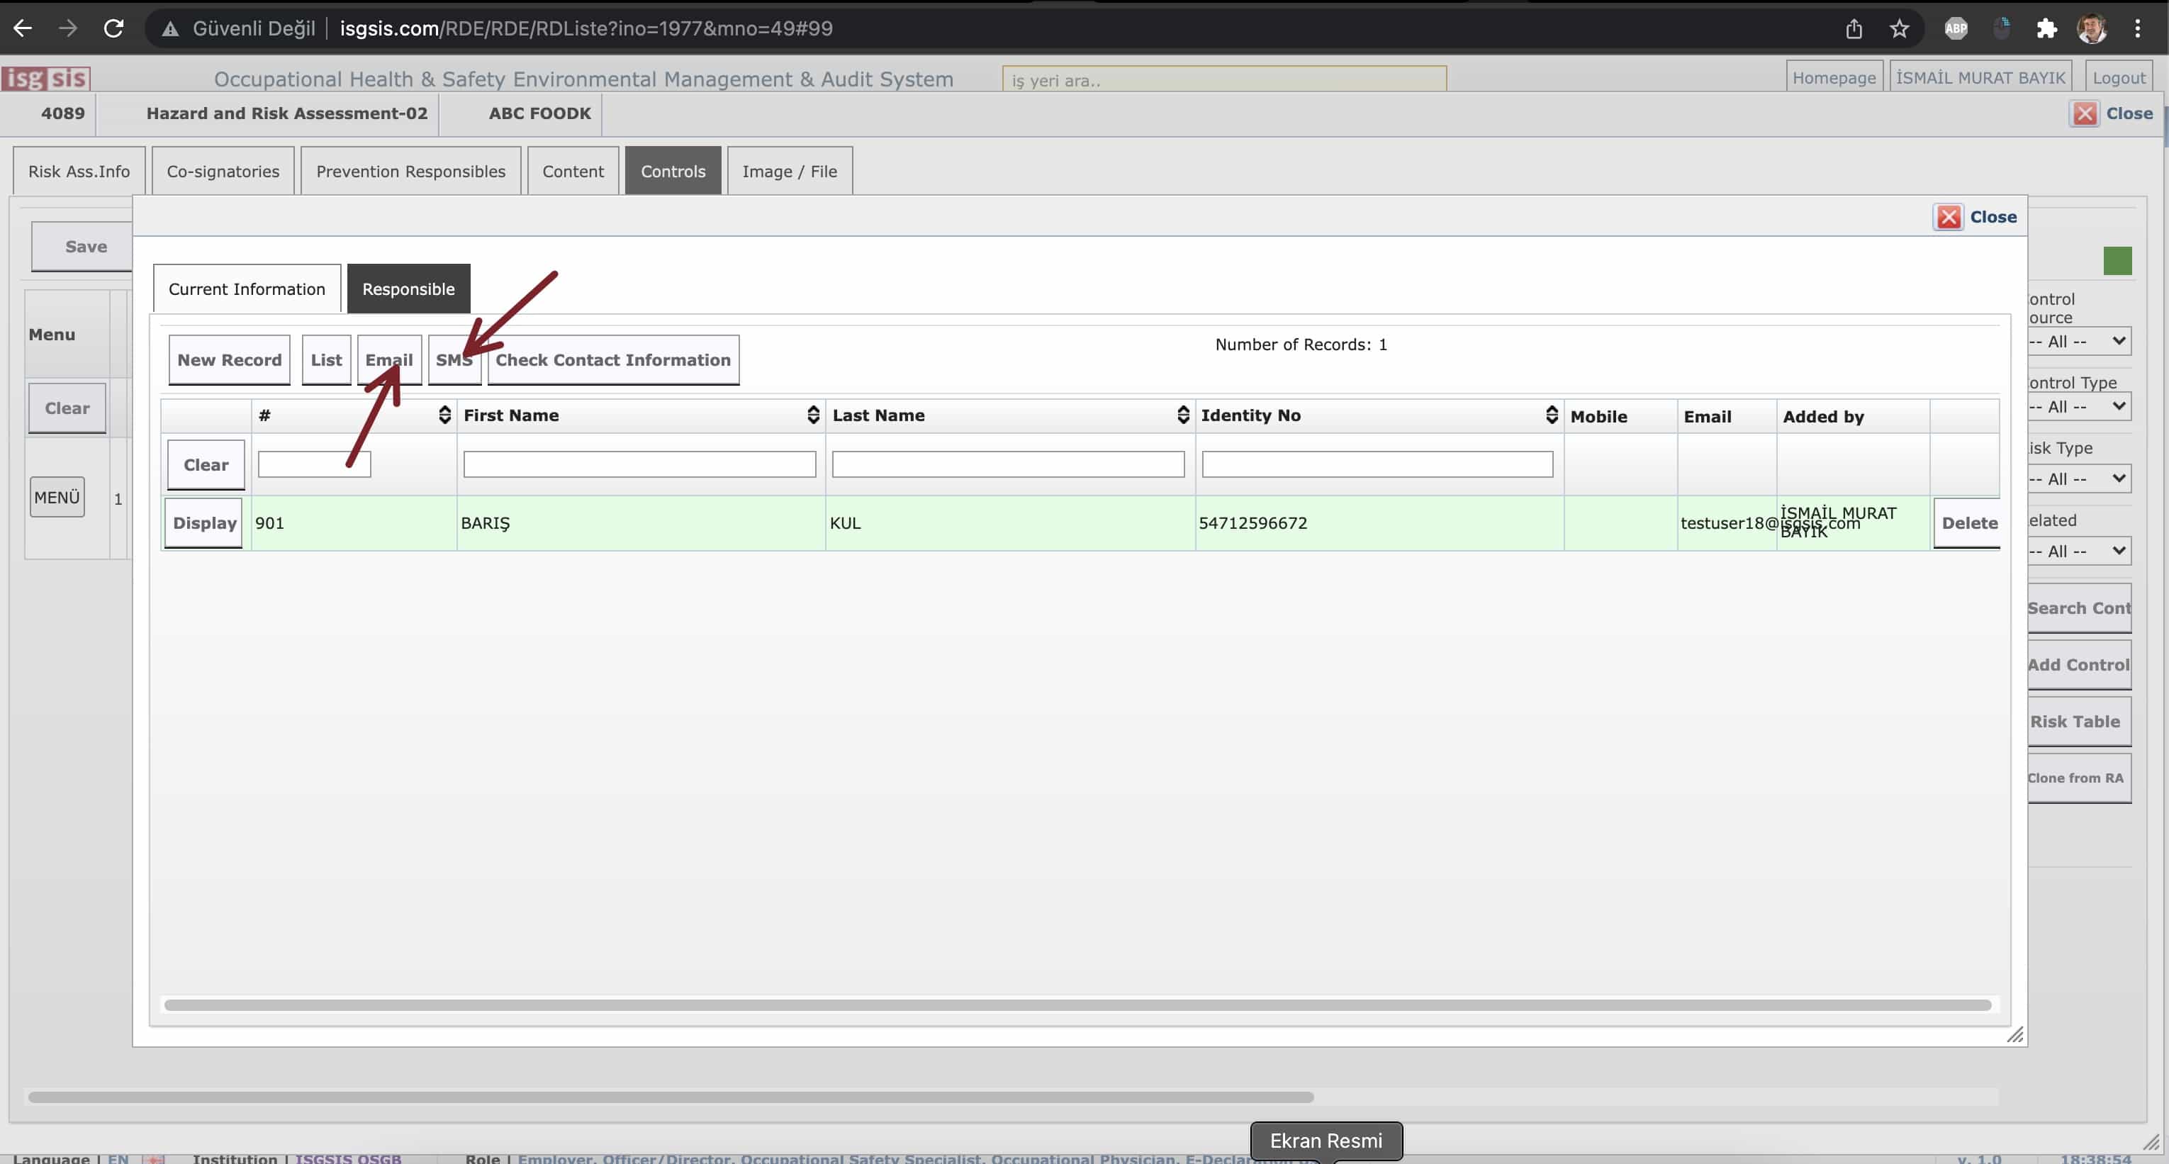
Task: Open the browser extensions puzzle icon
Action: point(2046,28)
